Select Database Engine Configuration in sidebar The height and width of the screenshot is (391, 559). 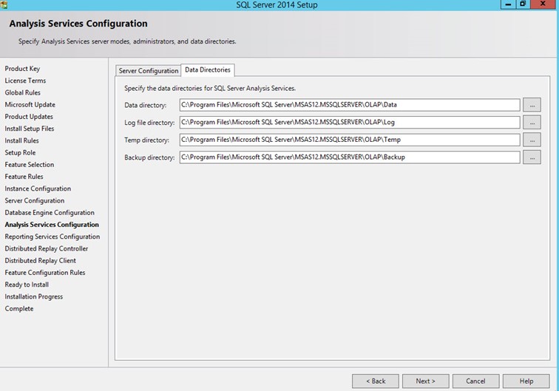pos(50,213)
